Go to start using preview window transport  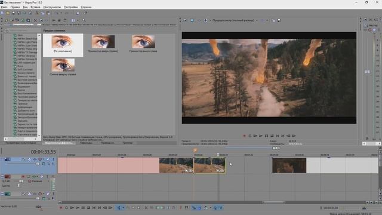point(278,136)
